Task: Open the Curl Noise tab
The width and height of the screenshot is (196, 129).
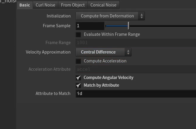Action: pyautogui.click(x=46, y=5)
